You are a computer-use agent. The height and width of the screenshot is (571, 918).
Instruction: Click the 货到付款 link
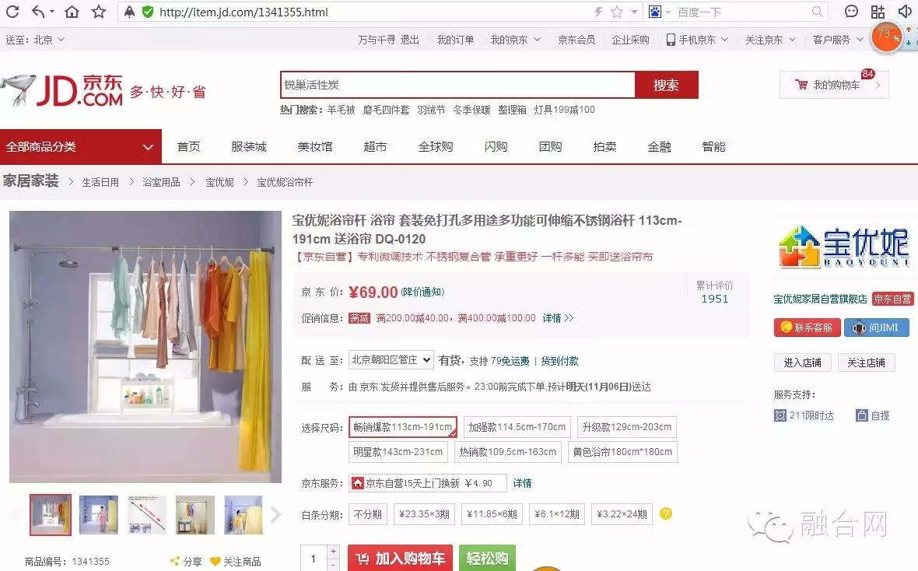coord(559,361)
